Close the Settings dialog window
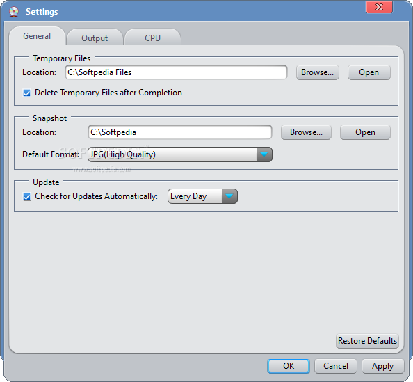This screenshot has width=413, height=382. click(380, 7)
